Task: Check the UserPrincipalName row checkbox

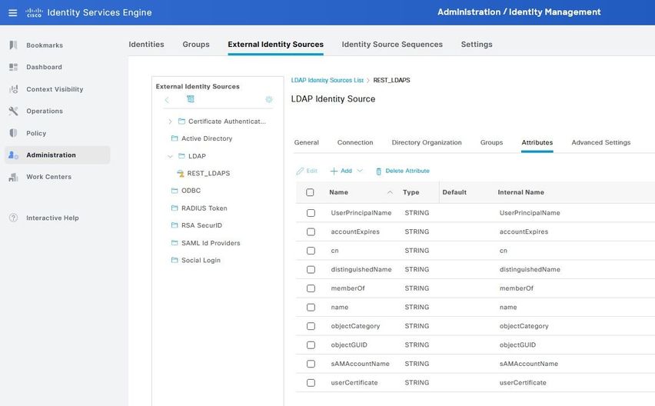Action: [x=311, y=213]
